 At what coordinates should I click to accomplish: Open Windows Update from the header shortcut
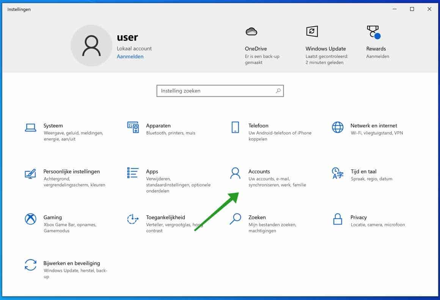point(311,31)
